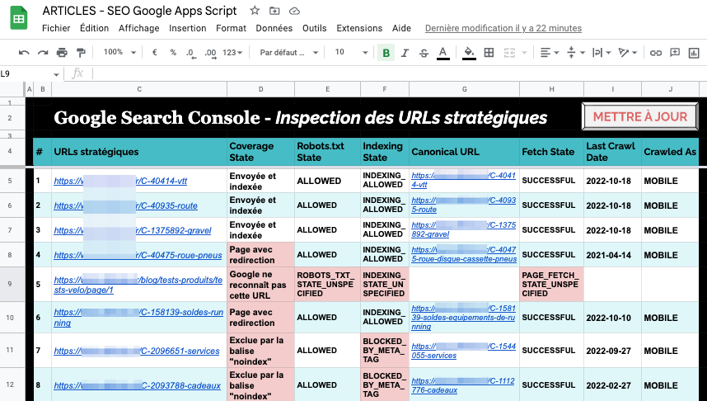Open text rotation dropdown
Viewport: 707px width, 401px height.
coord(628,53)
